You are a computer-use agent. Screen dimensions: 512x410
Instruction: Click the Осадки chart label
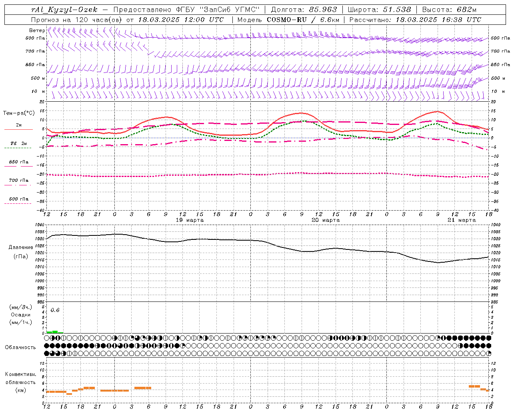[x=21, y=315]
